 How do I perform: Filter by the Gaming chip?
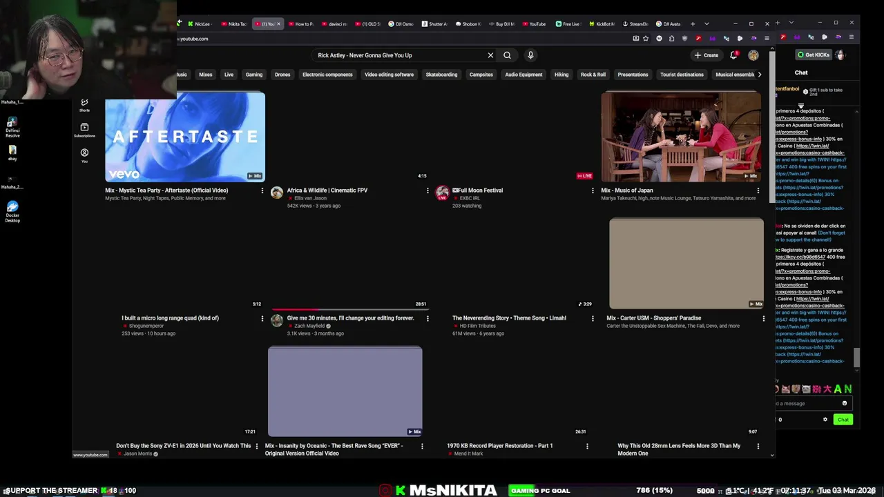(254, 75)
